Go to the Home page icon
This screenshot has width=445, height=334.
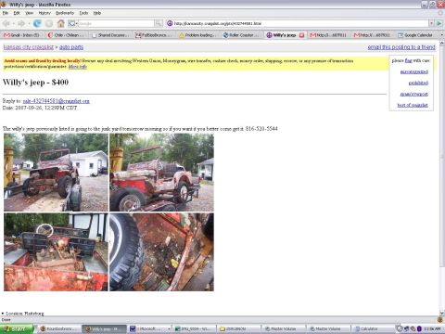(61, 23)
